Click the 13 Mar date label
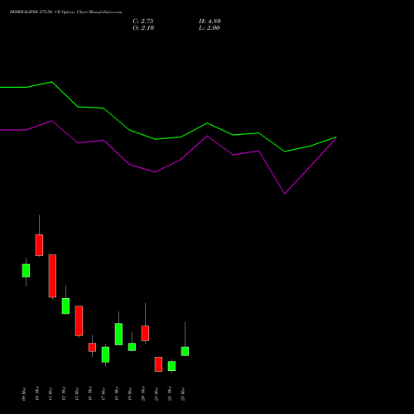The image size is (414, 414). pos(77,394)
